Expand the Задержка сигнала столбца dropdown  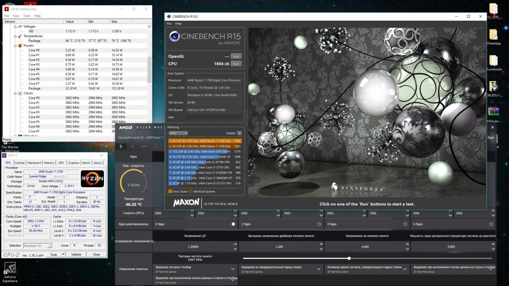[232, 269]
